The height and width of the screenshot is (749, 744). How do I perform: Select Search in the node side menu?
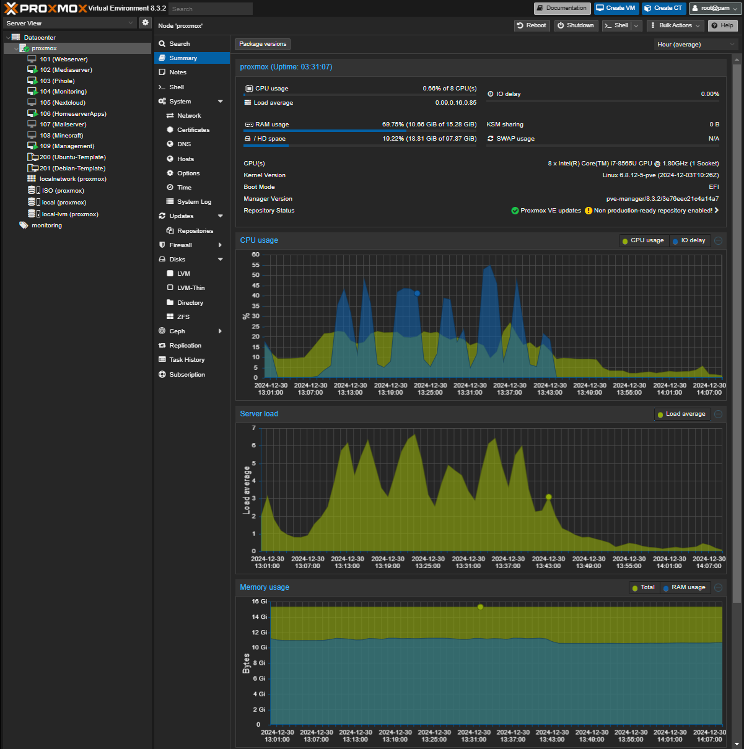tap(192, 44)
